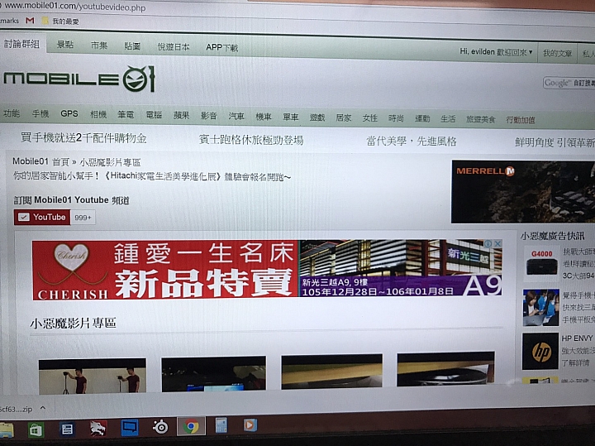Image resolution: width=595 pixels, height=446 pixels.
Task: Open the people-with-tablet ad thumbnail
Action: (541, 307)
